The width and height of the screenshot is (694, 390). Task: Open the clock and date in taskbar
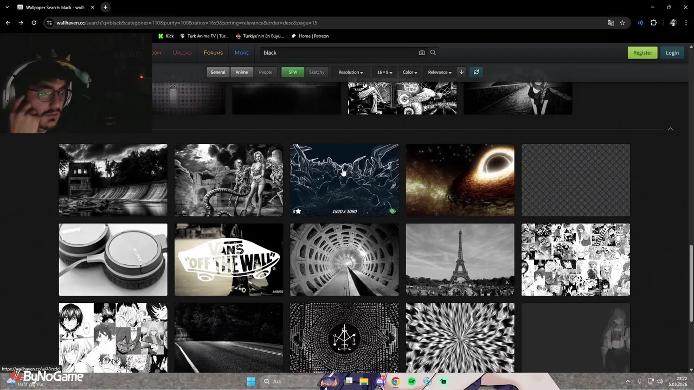pyautogui.click(x=678, y=381)
